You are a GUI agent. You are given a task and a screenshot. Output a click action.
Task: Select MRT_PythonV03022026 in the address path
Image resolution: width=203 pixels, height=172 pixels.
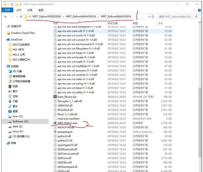coord(46,16)
